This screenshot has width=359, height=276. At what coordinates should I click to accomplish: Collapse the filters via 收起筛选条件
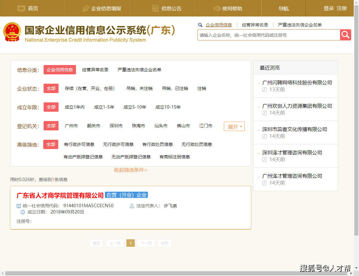point(131,170)
